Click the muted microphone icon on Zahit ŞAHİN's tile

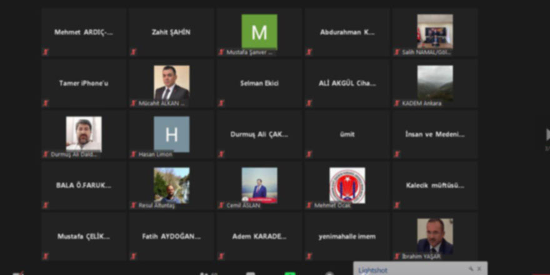pyautogui.click(x=134, y=52)
